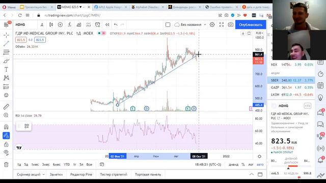Select SBER in the watchlist
The height and width of the screenshot is (183, 326).
point(291,80)
